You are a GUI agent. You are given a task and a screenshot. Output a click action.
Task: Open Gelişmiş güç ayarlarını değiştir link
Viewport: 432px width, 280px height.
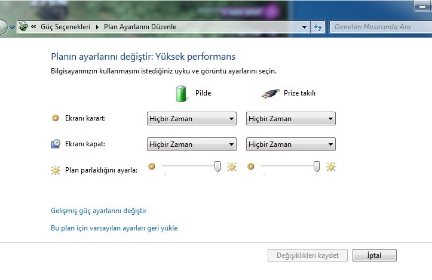(99, 211)
